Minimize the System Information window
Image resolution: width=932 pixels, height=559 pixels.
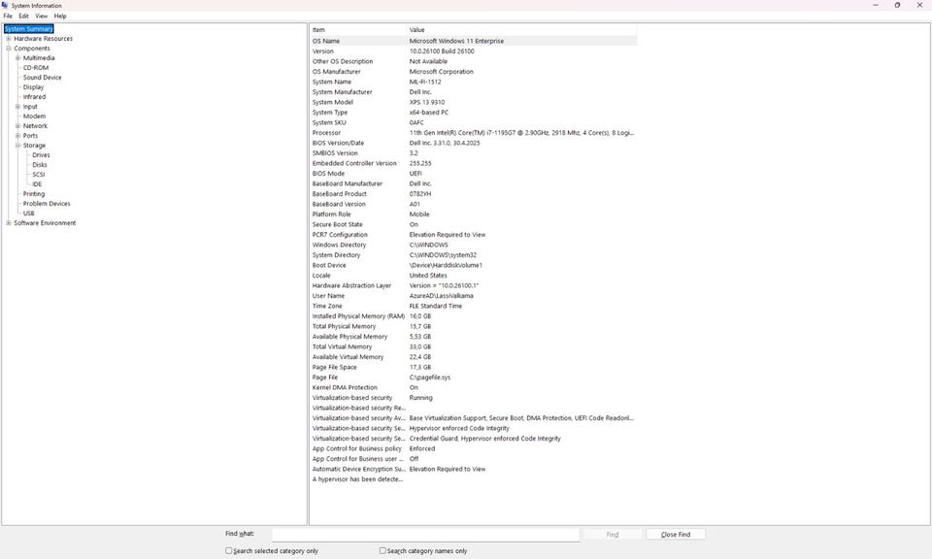875,5
